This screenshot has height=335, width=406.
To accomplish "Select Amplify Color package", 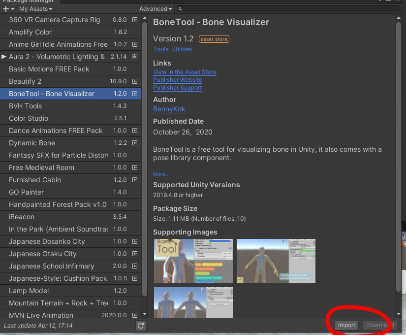I will pyautogui.click(x=70, y=32).
